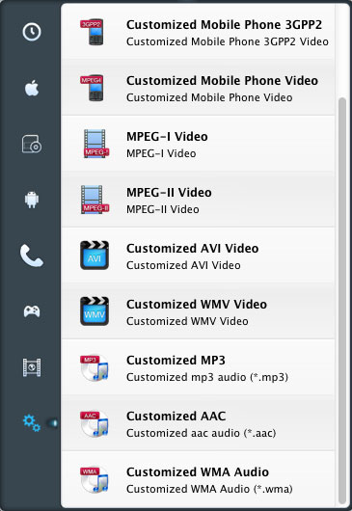Select Customized WMA Audio preset
The image size is (352, 511).
coord(198,479)
